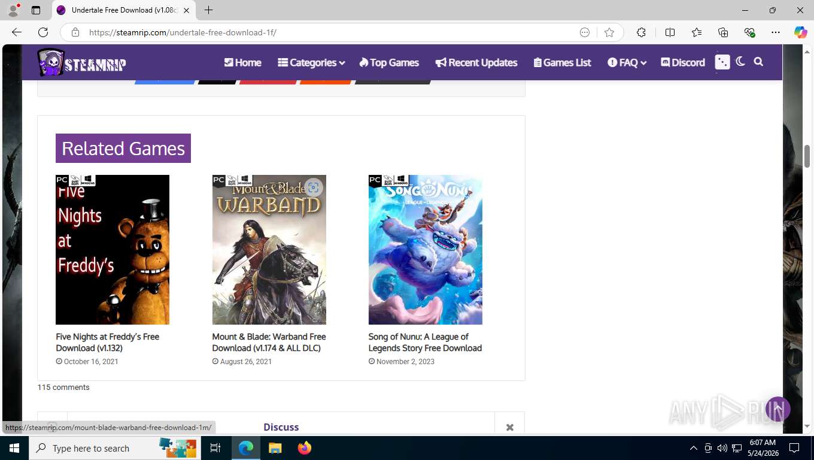Click the circled three-dots icon in address bar

tap(585, 32)
